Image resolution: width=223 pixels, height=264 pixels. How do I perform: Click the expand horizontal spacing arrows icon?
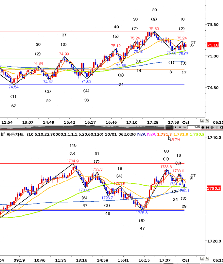[203, 127]
